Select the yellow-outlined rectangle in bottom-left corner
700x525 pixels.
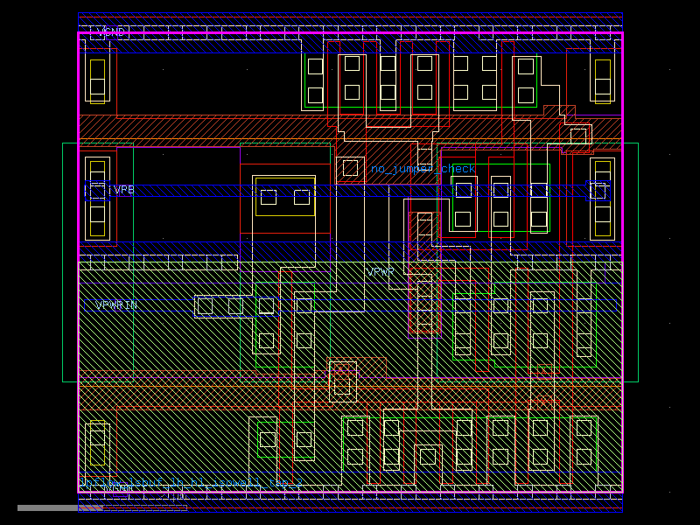click(x=97, y=444)
